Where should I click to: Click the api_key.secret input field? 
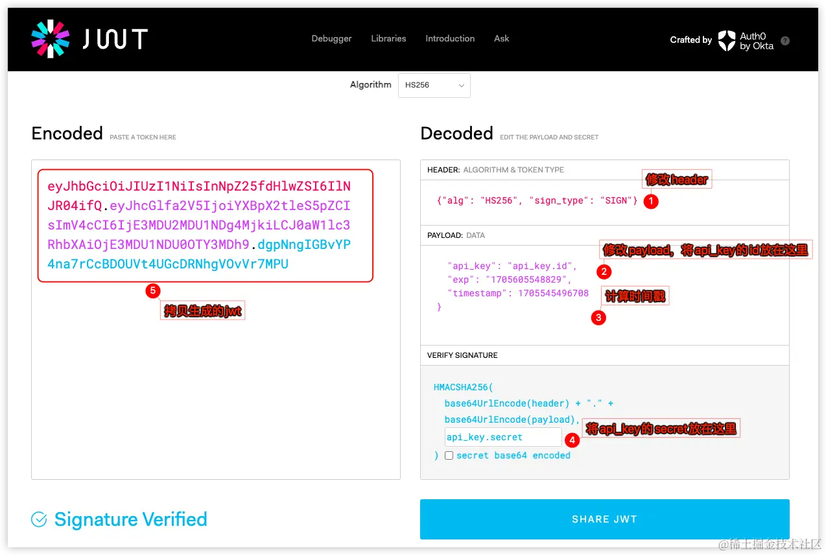click(502, 437)
